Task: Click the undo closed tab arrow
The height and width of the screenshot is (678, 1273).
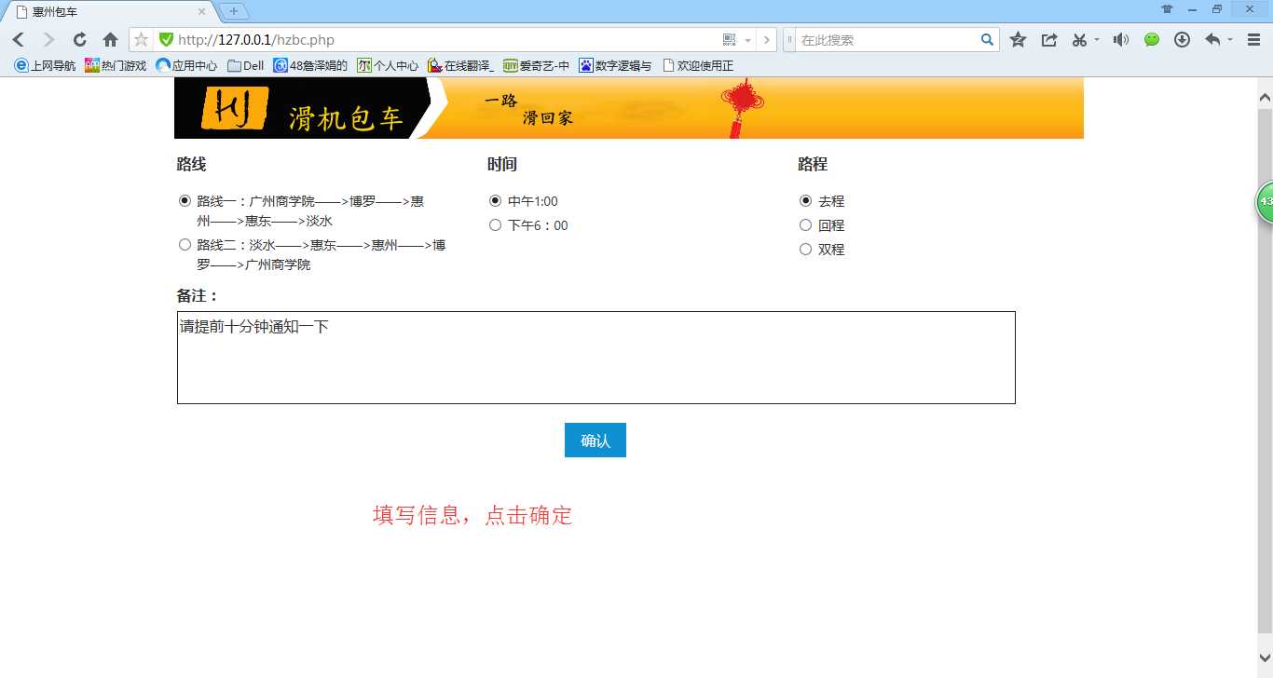Action: click(x=1212, y=40)
